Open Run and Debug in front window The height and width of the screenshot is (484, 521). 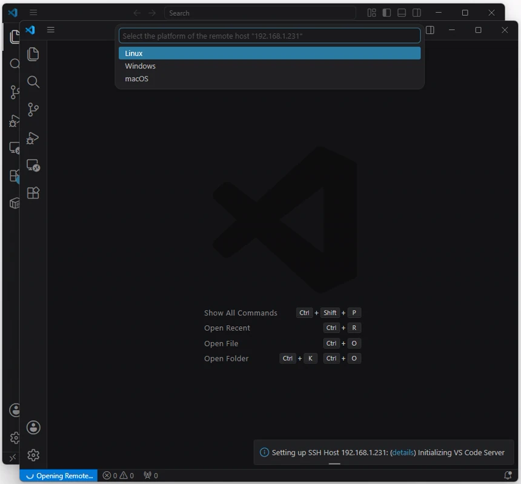point(33,138)
